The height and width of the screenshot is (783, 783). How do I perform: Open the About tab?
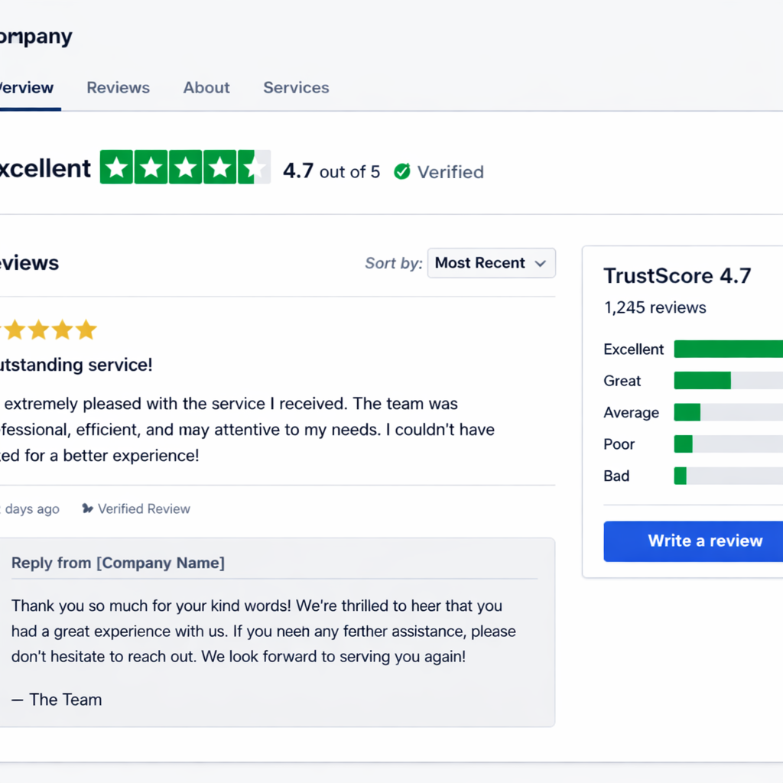click(206, 87)
